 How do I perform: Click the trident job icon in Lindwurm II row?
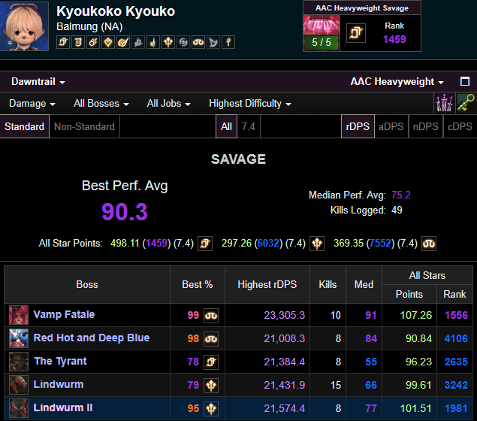pyautogui.click(x=211, y=408)
